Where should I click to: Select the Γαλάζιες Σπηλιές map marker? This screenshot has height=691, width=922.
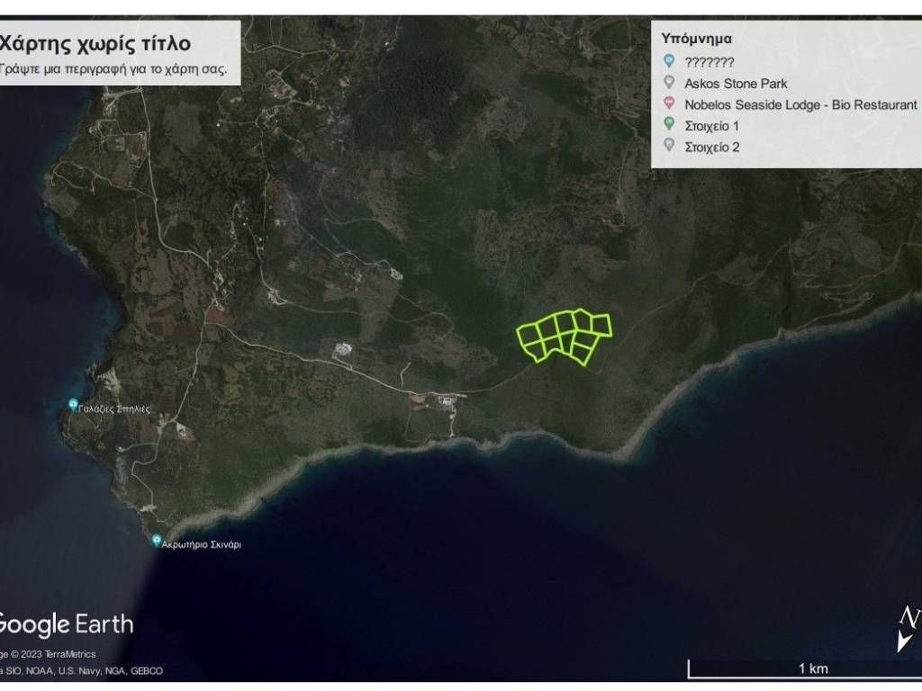(74, 404)
